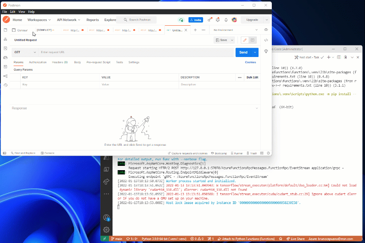Viewport: 365px width, 243px height.
Task: Switch to the Tests tab
Action: coord(119,62)
